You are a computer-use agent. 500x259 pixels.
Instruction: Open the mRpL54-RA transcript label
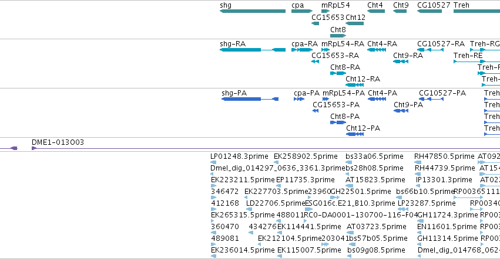click(343, 44)
